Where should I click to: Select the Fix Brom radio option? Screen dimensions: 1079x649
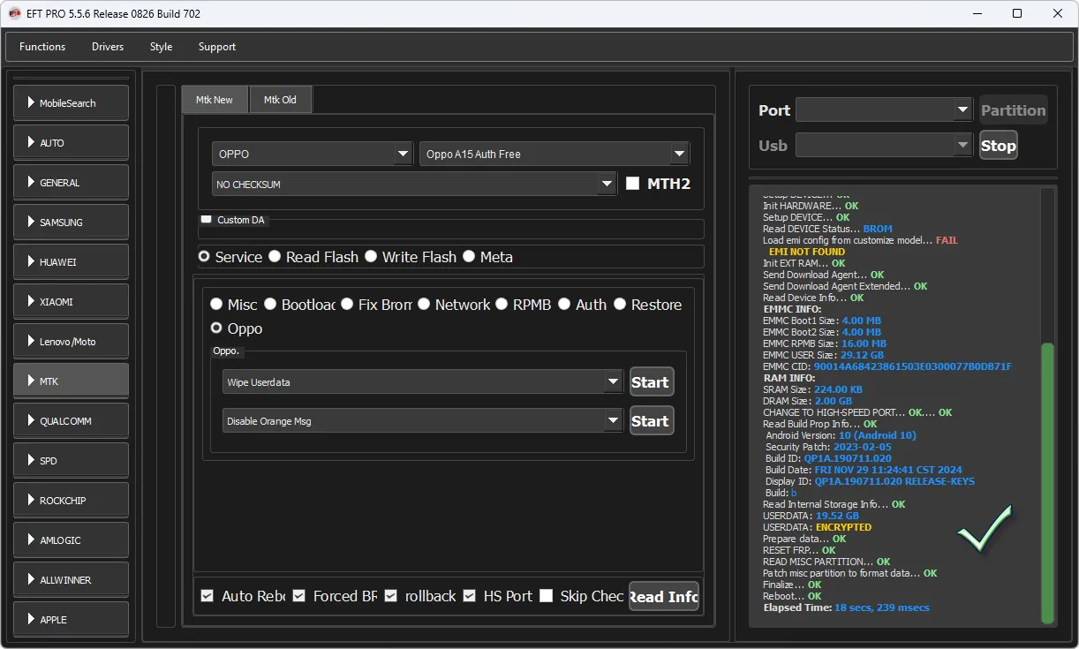pos(348,305)
